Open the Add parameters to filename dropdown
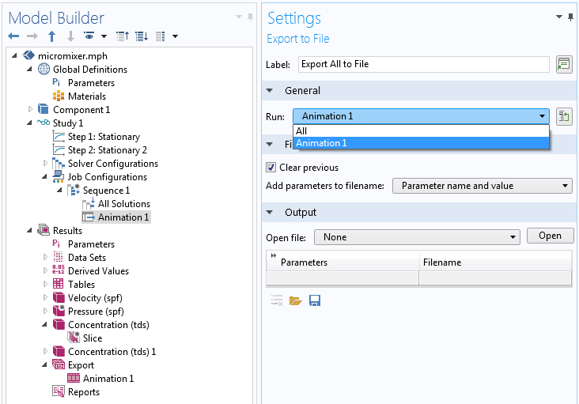 (x=482, y=186)
